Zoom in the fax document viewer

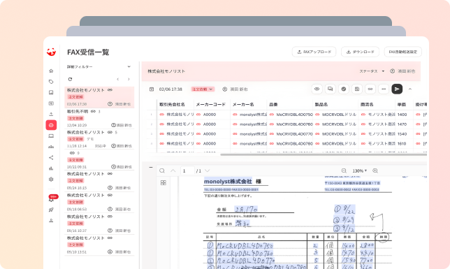375,170
